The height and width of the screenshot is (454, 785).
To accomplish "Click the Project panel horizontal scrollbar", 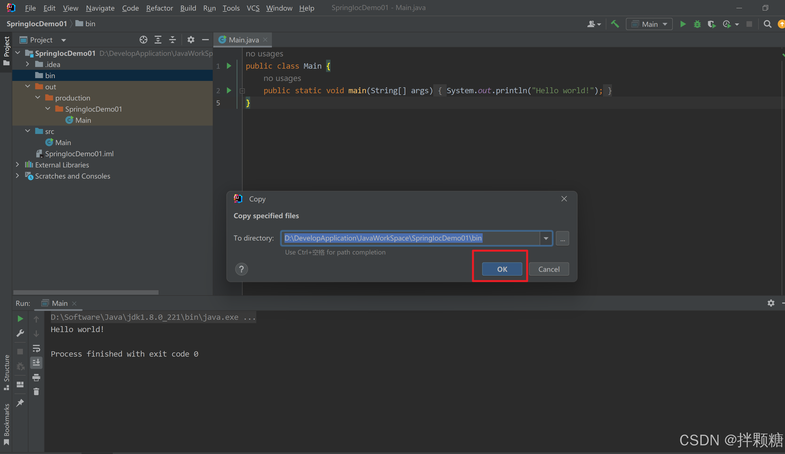I will pyautogui.click(x=86, y=292).
